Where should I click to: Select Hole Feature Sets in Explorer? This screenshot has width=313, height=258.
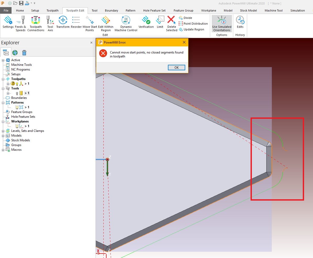pos(23,117)
